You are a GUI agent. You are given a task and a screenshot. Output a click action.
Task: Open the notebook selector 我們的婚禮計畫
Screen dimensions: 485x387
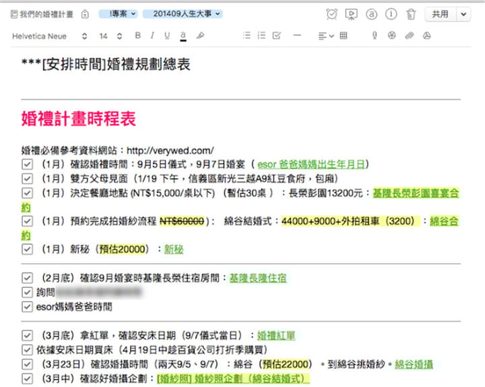click(42, 14)
